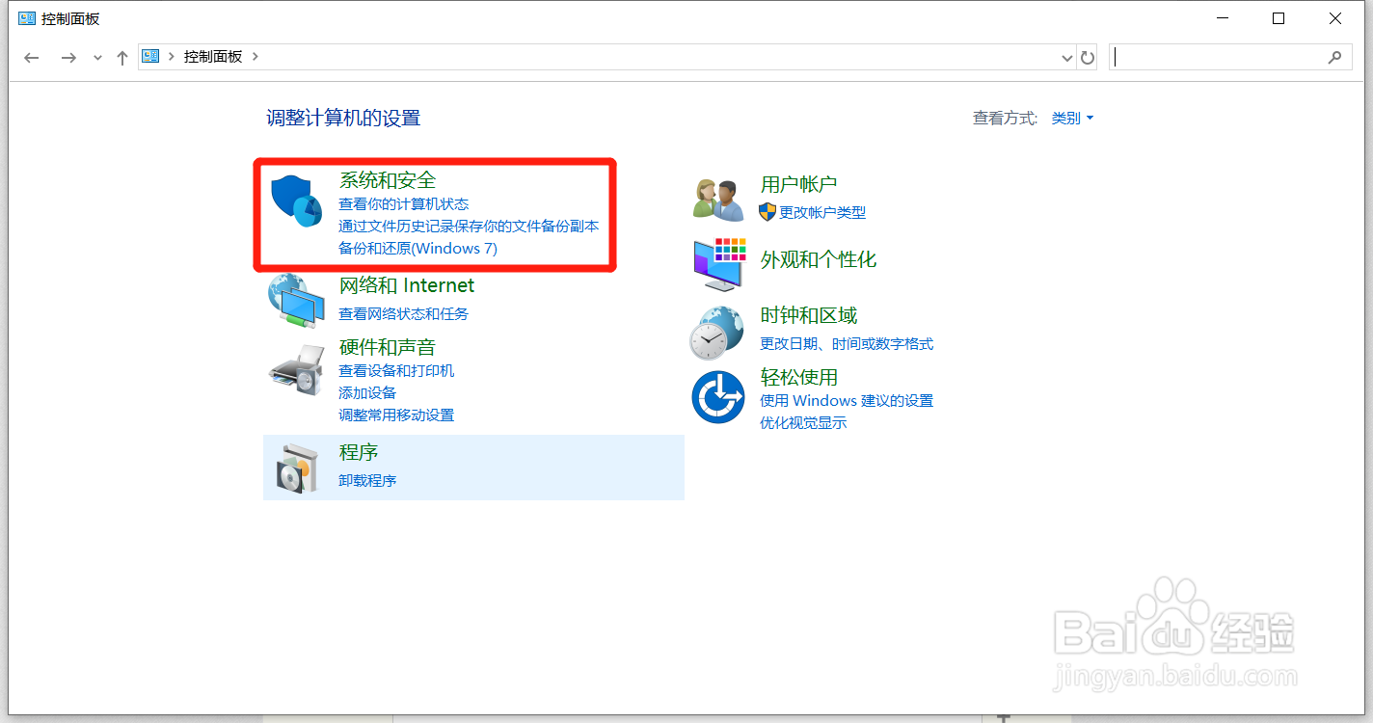Open the Clock and Region globe-clock icon

[x=716, y=333]
